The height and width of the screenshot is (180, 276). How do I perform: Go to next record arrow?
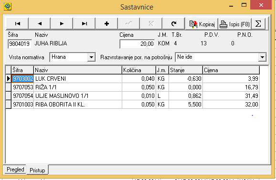pyautogui.click(x=62, y=23)
